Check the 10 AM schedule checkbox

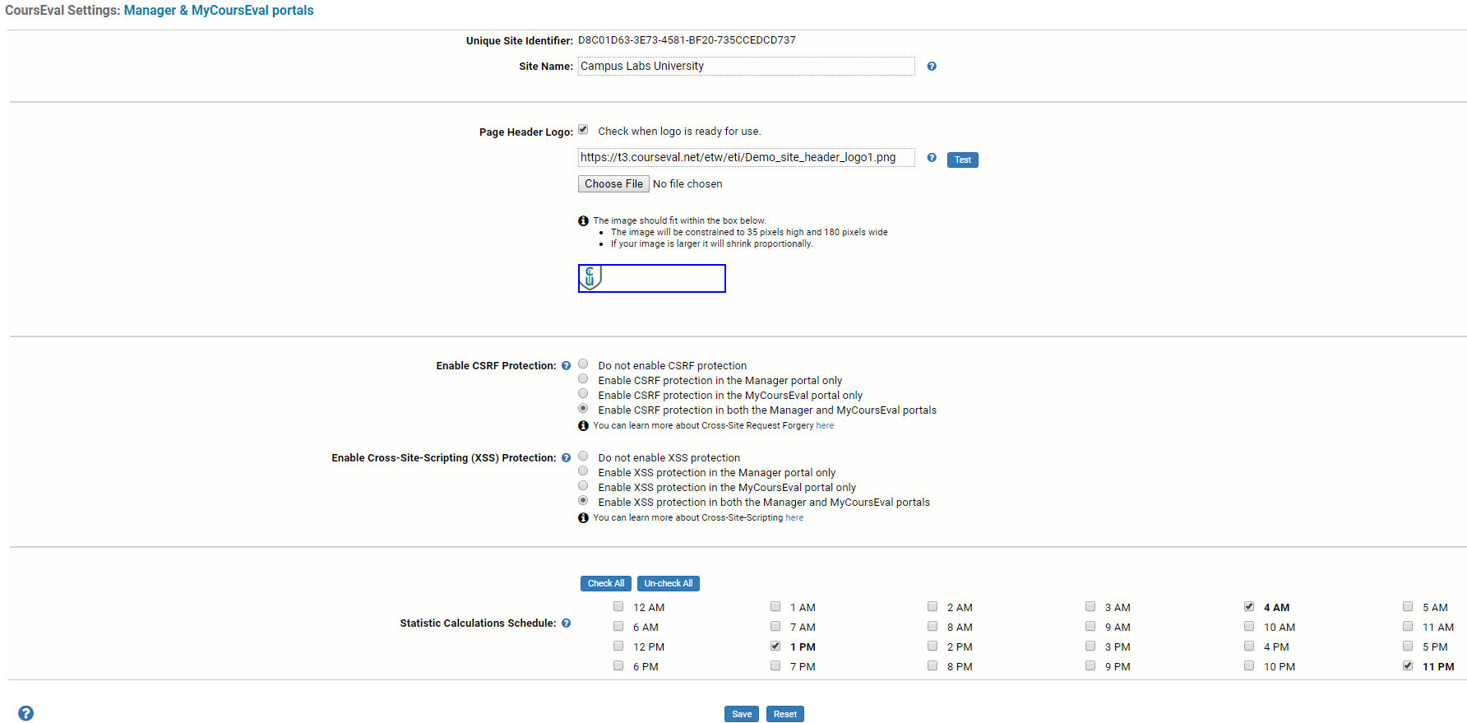1249,627
